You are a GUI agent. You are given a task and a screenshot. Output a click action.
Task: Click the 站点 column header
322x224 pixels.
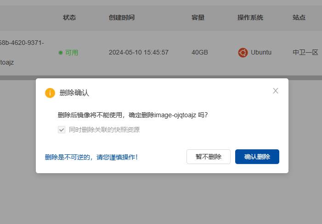point(299,17)
